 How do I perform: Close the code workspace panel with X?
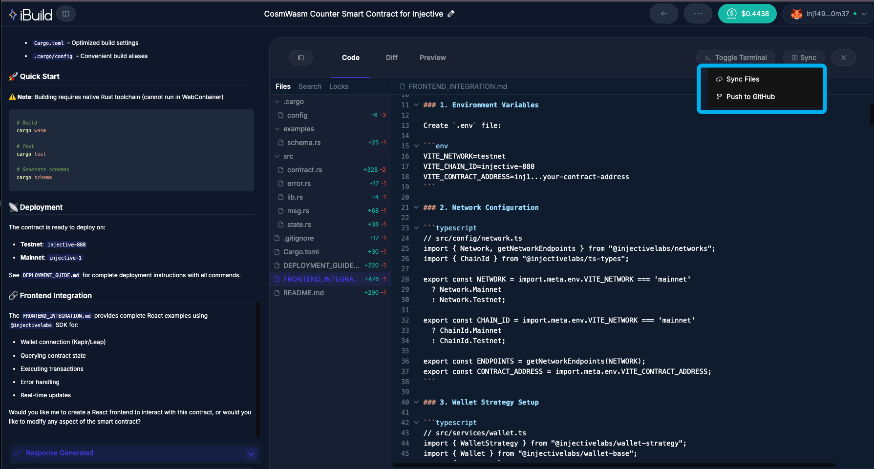click(x=843, y=58)
